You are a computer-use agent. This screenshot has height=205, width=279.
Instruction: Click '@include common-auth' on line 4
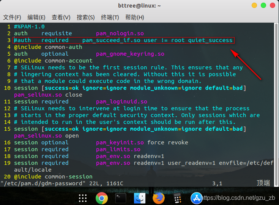(x=48, y=47)
